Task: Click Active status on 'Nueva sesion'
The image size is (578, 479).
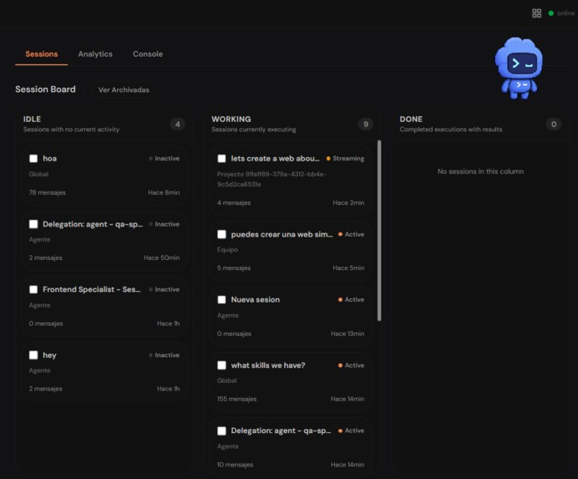Action: [x=351, y=299]
